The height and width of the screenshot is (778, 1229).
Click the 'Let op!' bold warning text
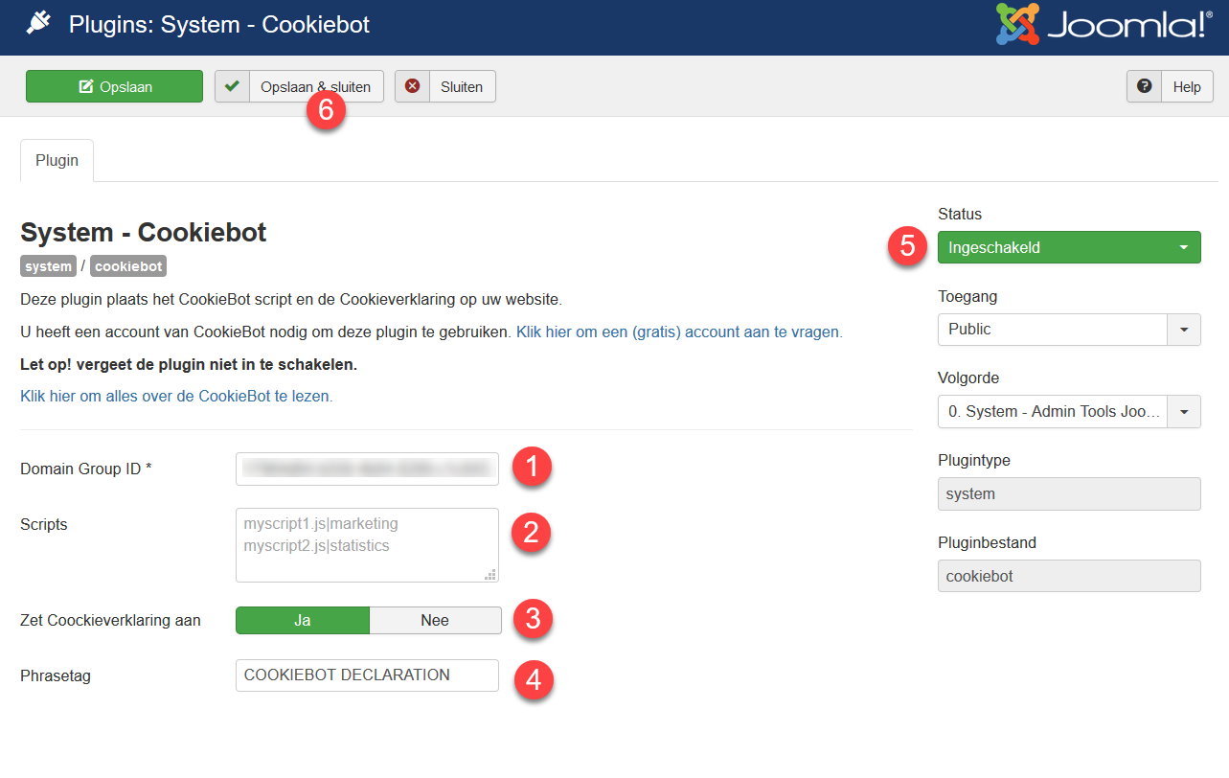pos(189,365)
